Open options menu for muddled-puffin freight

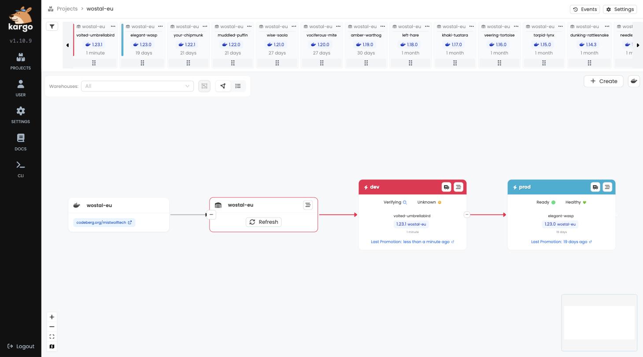[x=250, y=26]
